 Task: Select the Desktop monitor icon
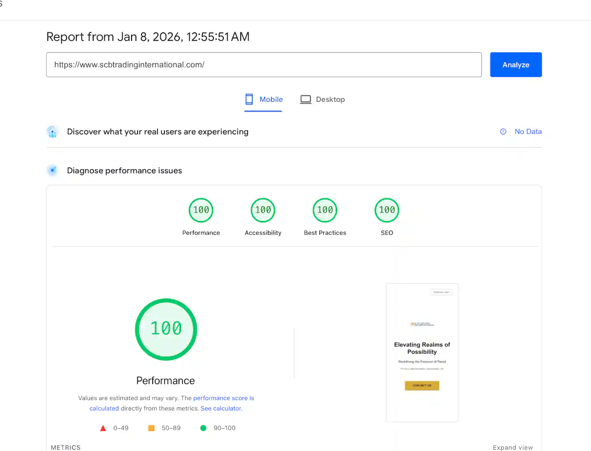306,99
